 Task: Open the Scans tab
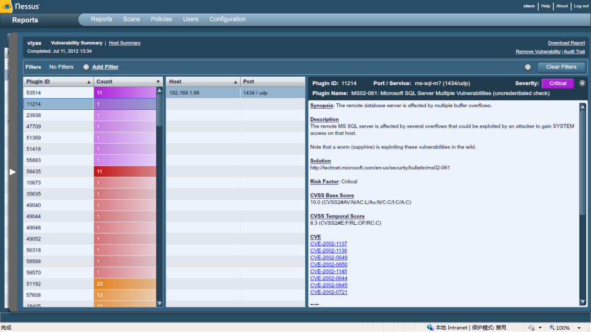(x=131, y=19)
